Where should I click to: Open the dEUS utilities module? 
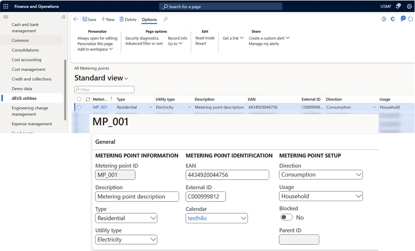tap(24, 98)
